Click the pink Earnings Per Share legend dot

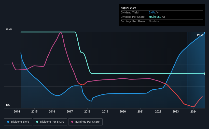(72, 122)
